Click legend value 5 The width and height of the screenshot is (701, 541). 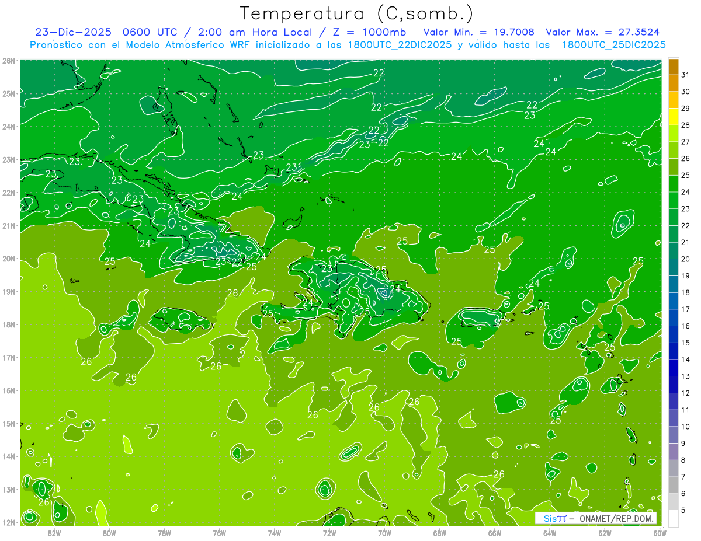(683, 510)
